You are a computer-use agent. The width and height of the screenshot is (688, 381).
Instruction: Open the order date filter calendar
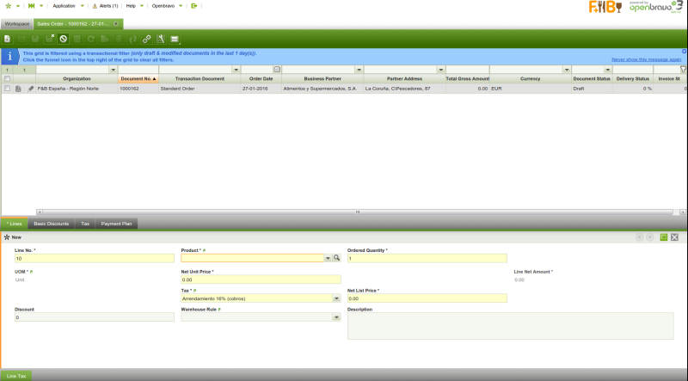pos(277,69)
